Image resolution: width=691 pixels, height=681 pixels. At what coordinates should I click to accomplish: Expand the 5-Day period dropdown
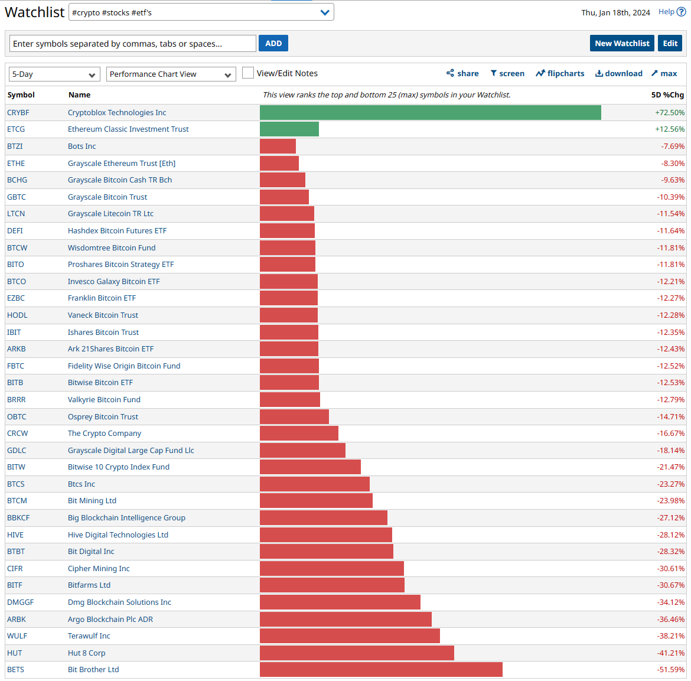(x=54, y=74)
